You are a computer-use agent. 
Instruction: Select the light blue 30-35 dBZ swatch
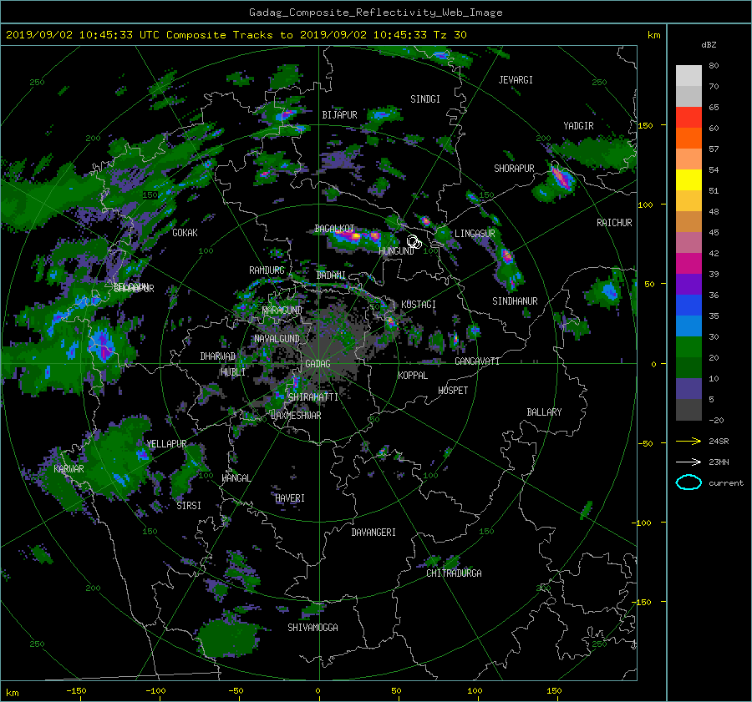(x=688, y=326)
